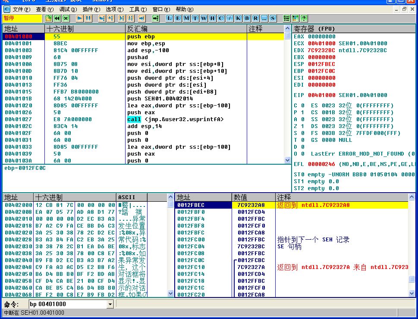Open Source window with S button
This screenshot has width=418, height=319.
point(273,19)
